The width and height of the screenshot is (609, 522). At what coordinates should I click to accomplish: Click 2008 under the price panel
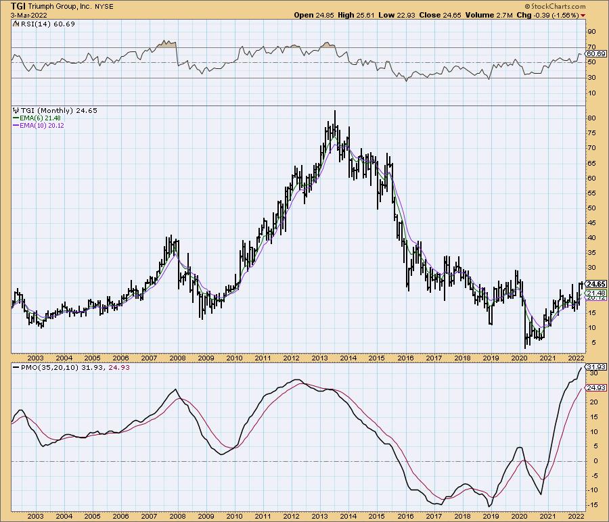(177, 358)
